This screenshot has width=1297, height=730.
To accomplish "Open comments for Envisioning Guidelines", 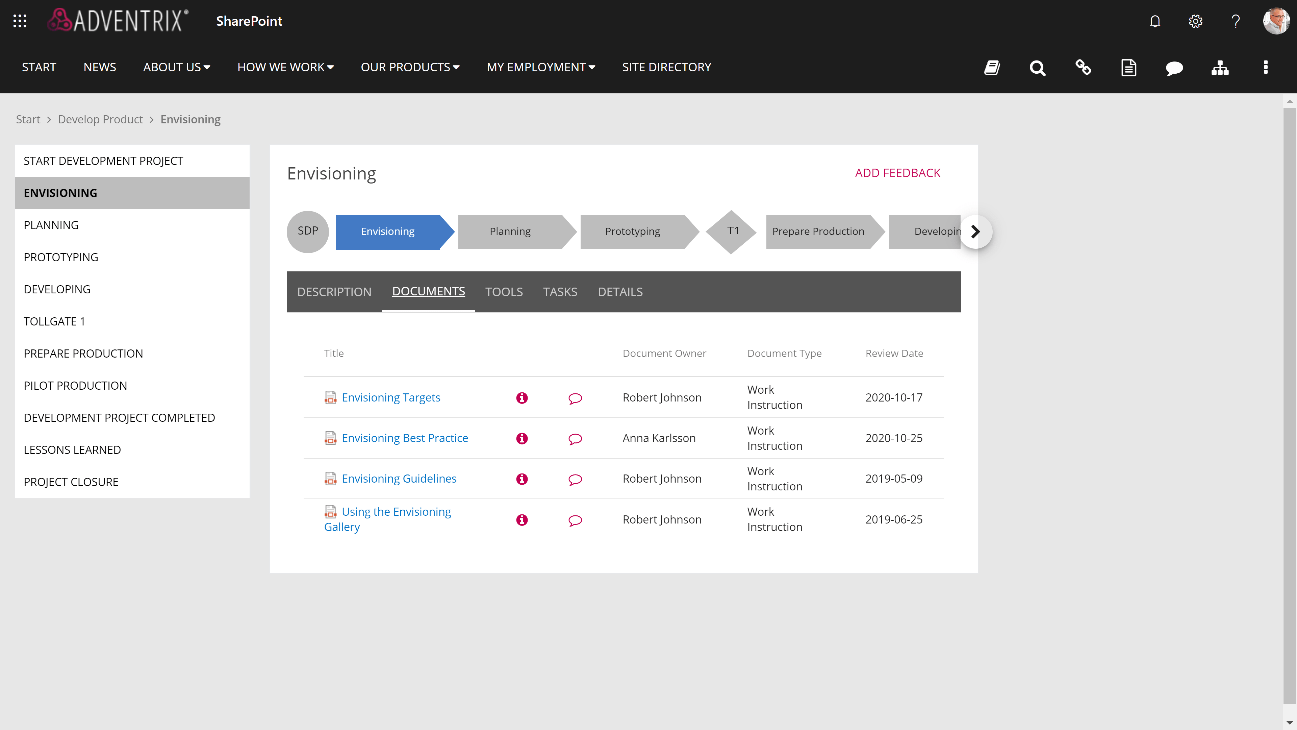I will (x=575, y=480).
